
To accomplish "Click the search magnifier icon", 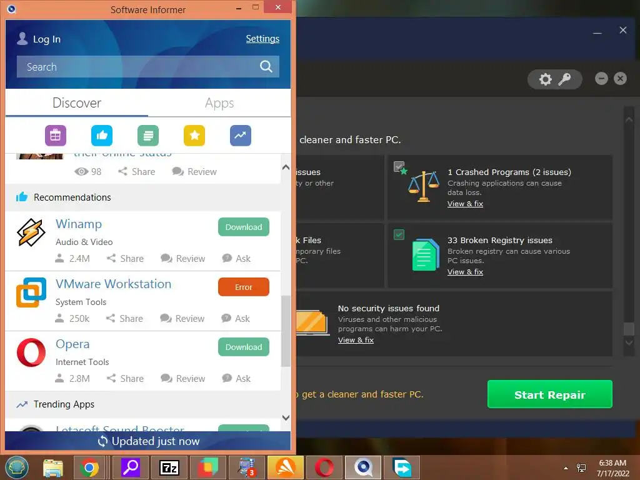I will tap(266, 66).
